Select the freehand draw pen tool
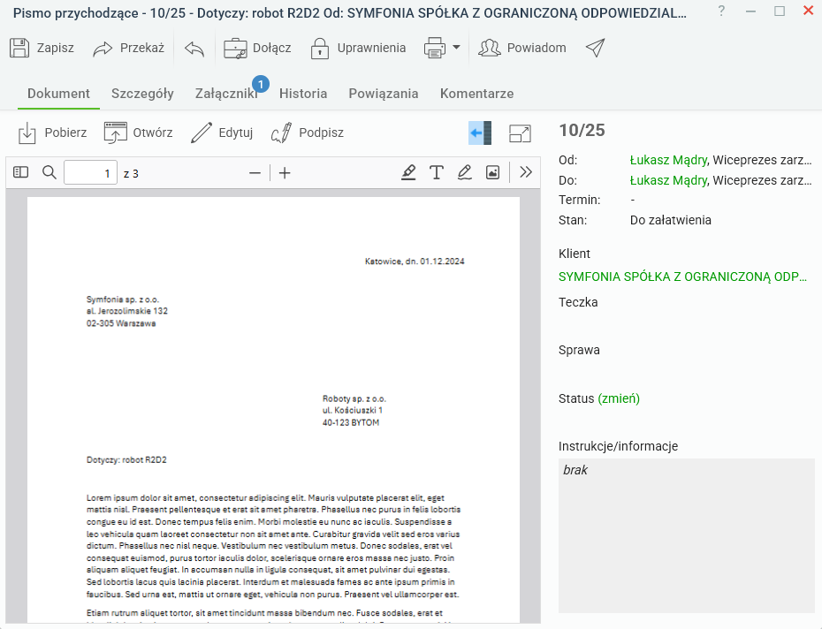Viewport: 822px width, 629px height. (464, 172)
